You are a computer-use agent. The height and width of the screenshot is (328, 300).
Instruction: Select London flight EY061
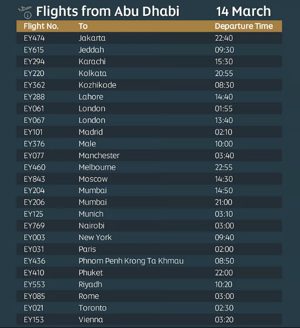(149, 109)
